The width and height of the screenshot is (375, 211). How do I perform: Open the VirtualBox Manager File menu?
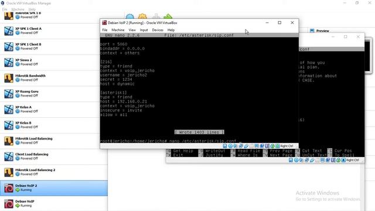pyautogui.click(x=5, y=9)
